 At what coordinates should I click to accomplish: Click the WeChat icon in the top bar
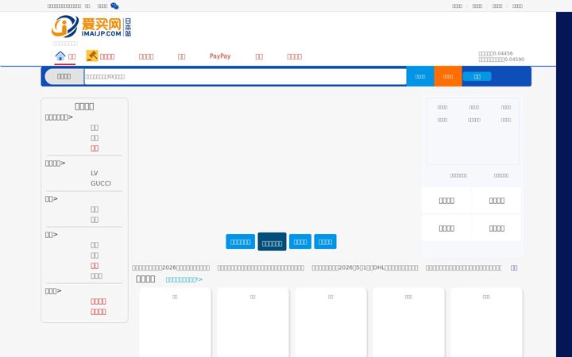pyautogui.click(x=114, y=6)
